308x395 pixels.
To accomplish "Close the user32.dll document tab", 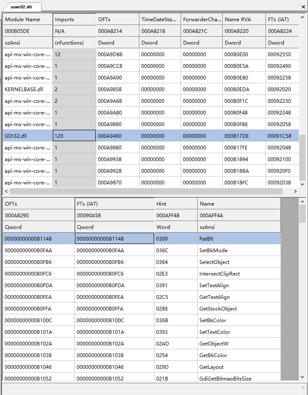I will point(303,7).
